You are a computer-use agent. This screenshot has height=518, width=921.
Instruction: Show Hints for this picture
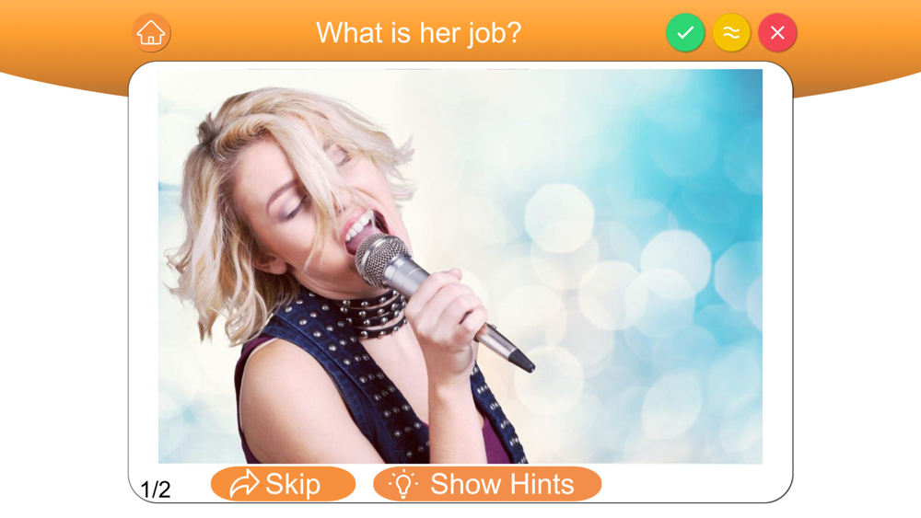point(487,484)
